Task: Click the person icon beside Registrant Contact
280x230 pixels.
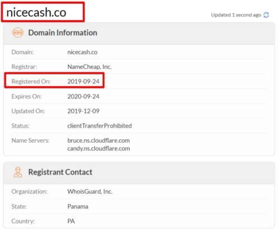Action: pyautogui.click(x=18, y=172)
